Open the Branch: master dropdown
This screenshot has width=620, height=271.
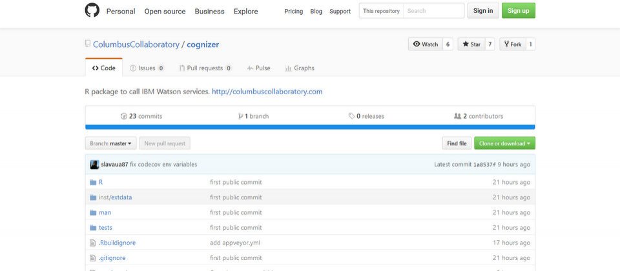[110, 143]
